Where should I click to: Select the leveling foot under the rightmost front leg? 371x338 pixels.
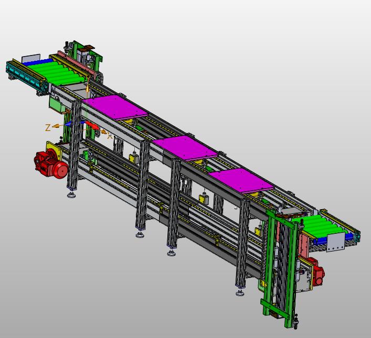(x=240, y=293)
